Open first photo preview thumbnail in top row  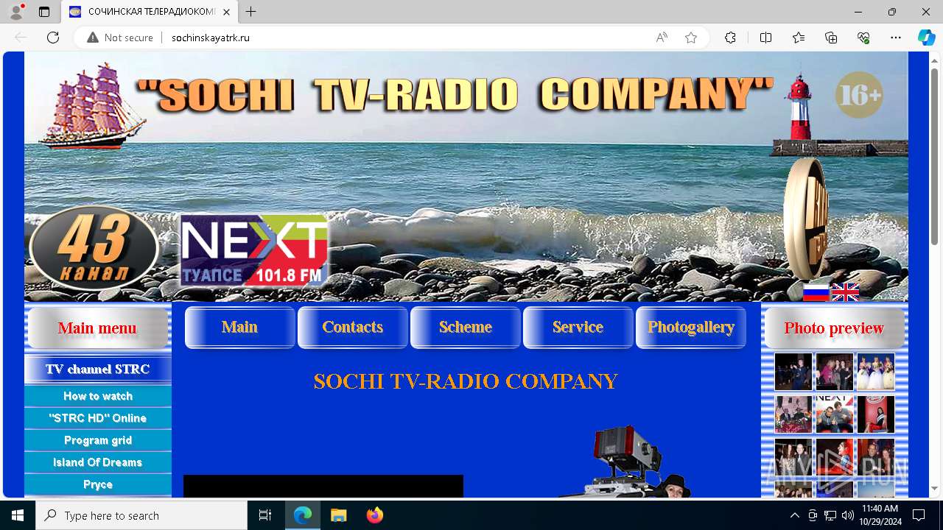[793, 372]
